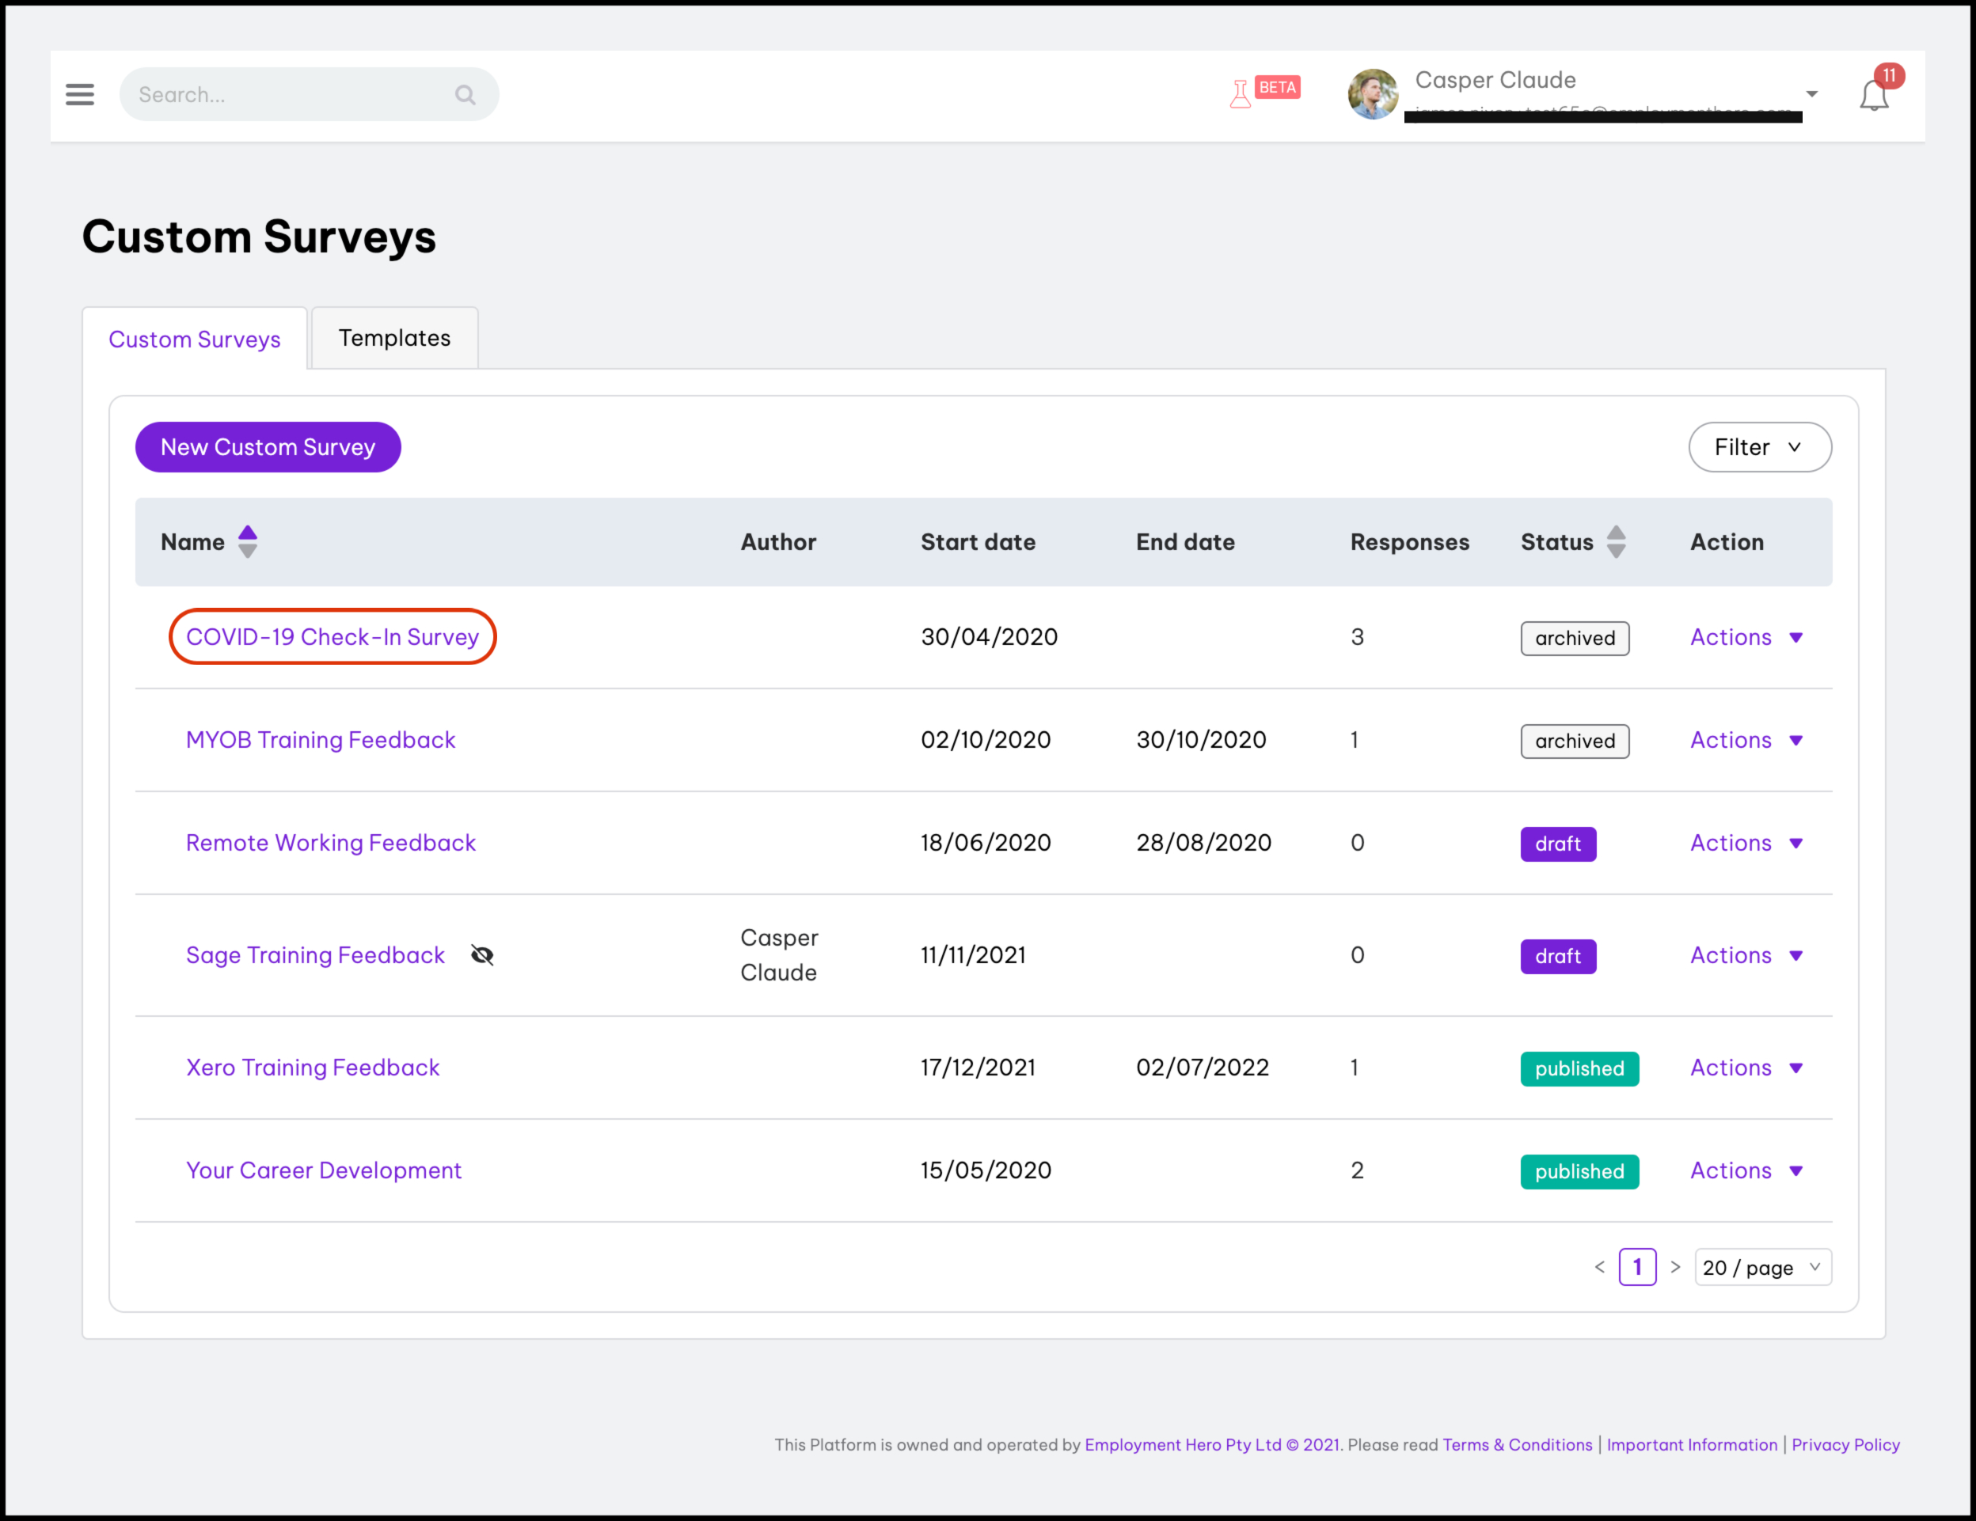The height and width of the screenshot is (1521, 1976).
Task: Sort surveys by the Name column arrows
Action: pyautogui.click(x=247, y=541)
